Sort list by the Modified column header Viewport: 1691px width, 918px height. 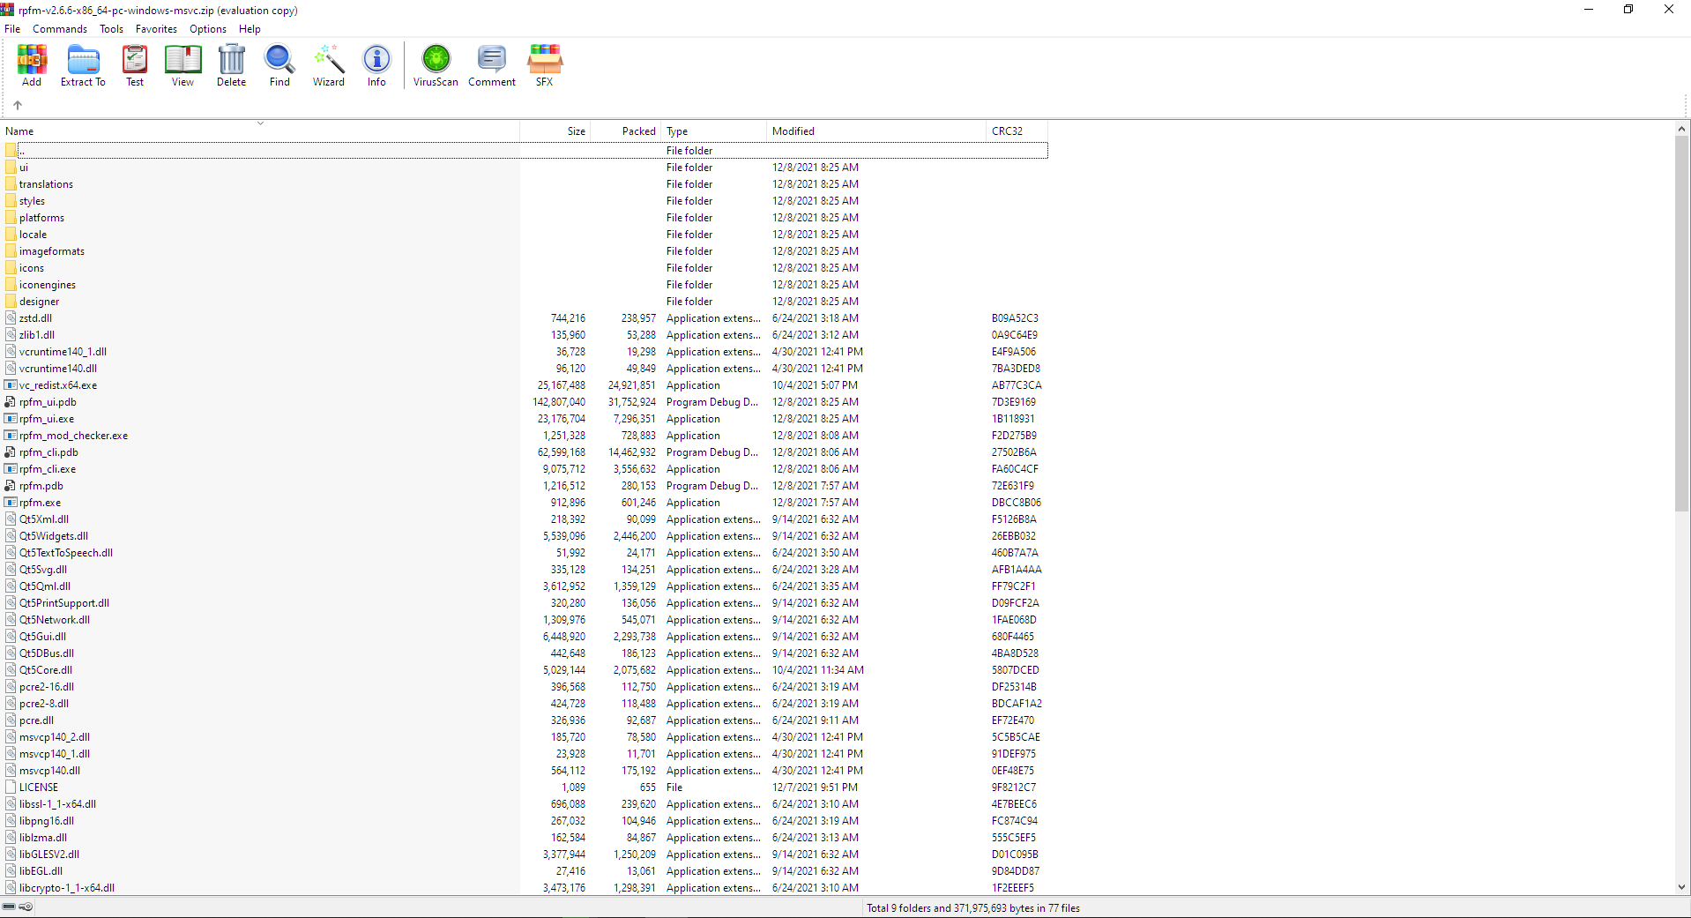click(793, 131)
